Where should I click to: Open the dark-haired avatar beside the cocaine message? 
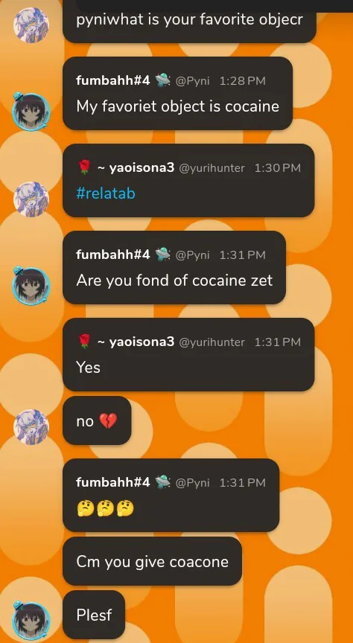pos(31,112)
